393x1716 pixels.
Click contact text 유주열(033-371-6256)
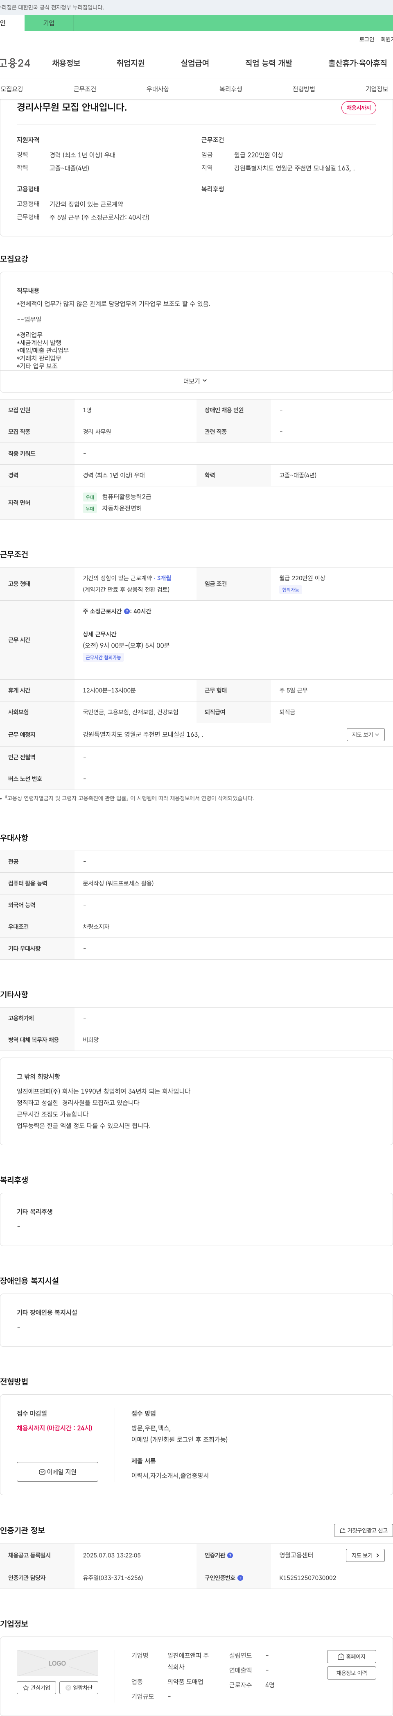point(113,1578)
